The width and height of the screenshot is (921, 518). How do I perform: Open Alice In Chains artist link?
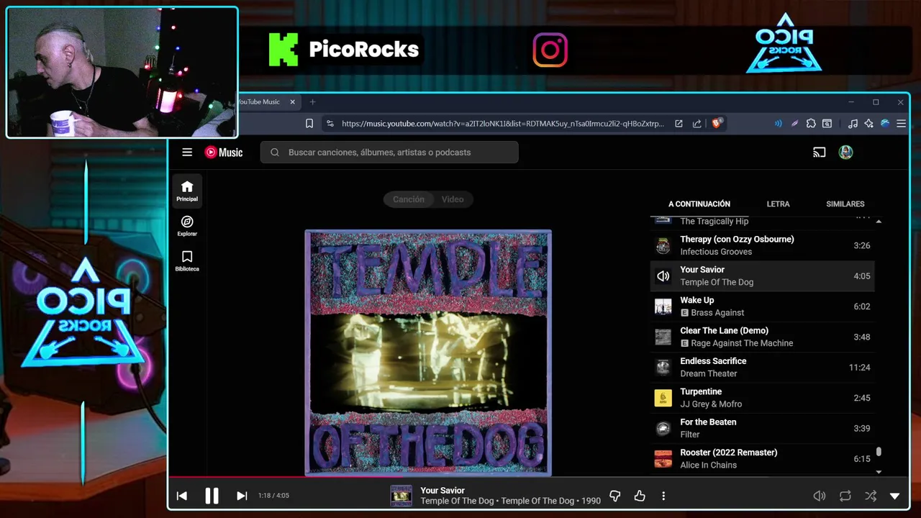[x=709, y=465]
